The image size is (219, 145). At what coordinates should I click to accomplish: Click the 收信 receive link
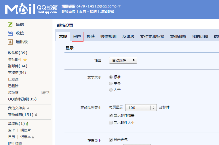tap(20, 33)
